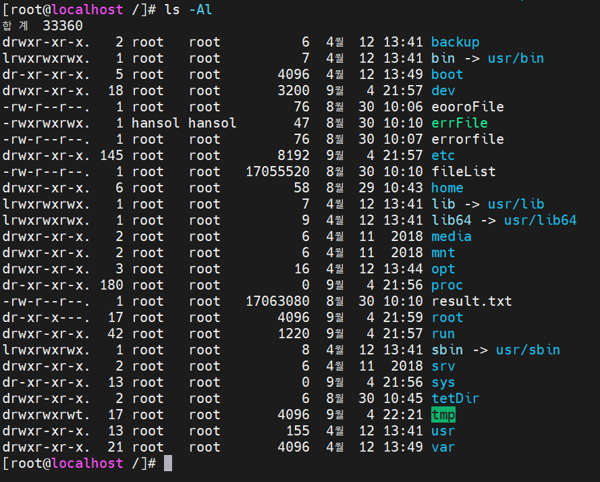Select the 'eooroFile' file name
Viewport: 600px width, 482px height.
(467, 107)
